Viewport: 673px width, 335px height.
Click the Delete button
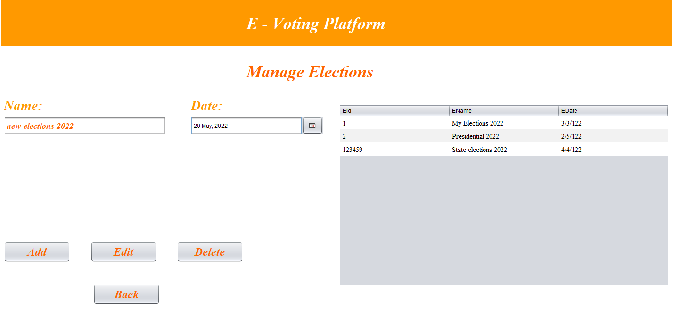210,251
